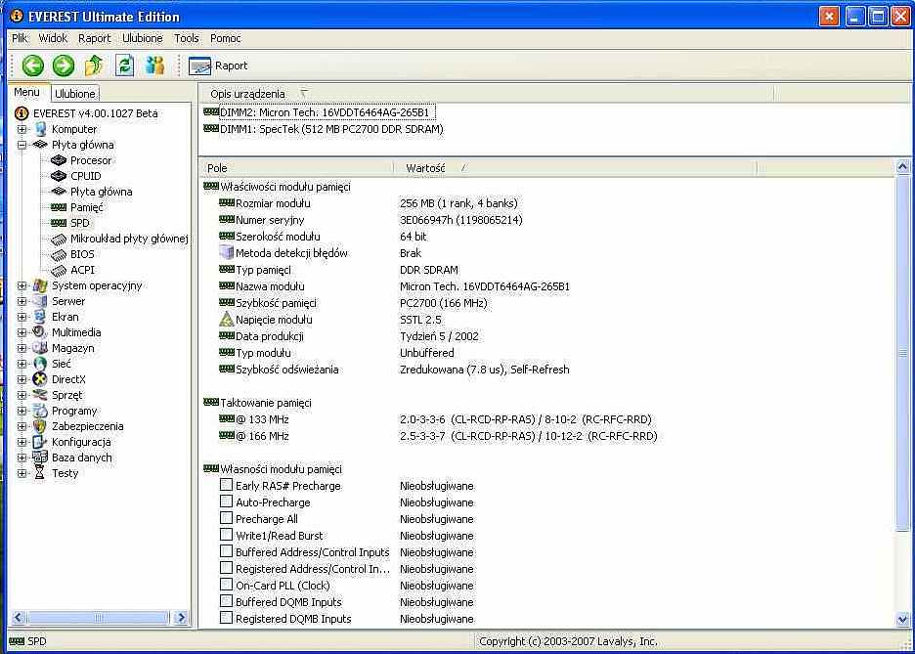Expand the DirectX tree node
The width and height of the screenshot is (915, 654).
point(22,379)
